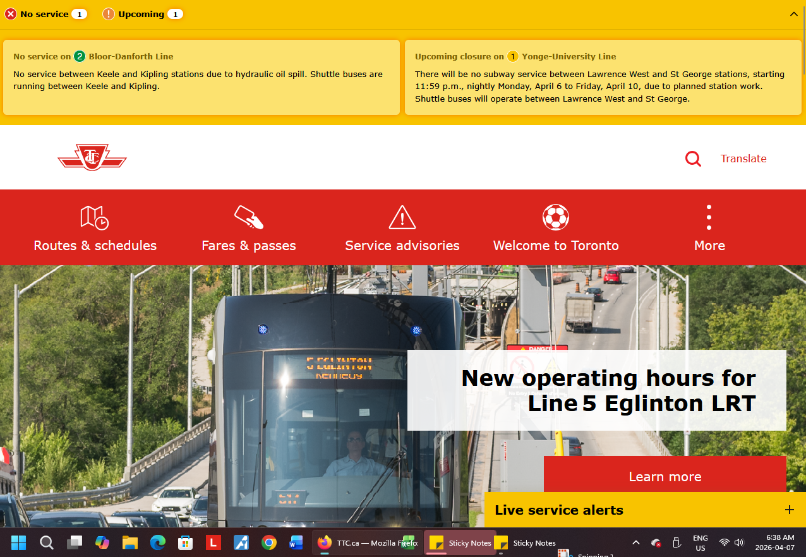The image size is (806, 557).
Task: Click the Routes & schedules map icon
Action: [x=94, y=217]
